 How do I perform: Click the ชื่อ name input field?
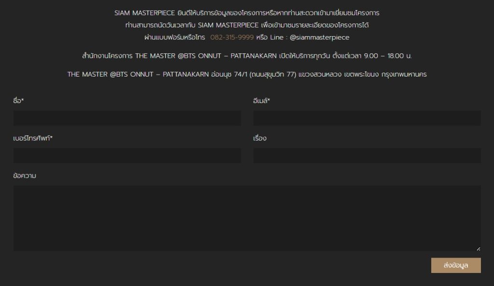[127, 118]
